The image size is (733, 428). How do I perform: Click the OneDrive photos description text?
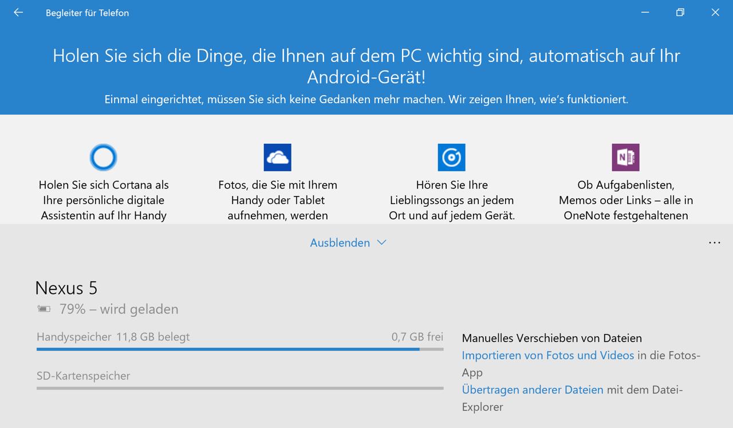tap(278, 201)
